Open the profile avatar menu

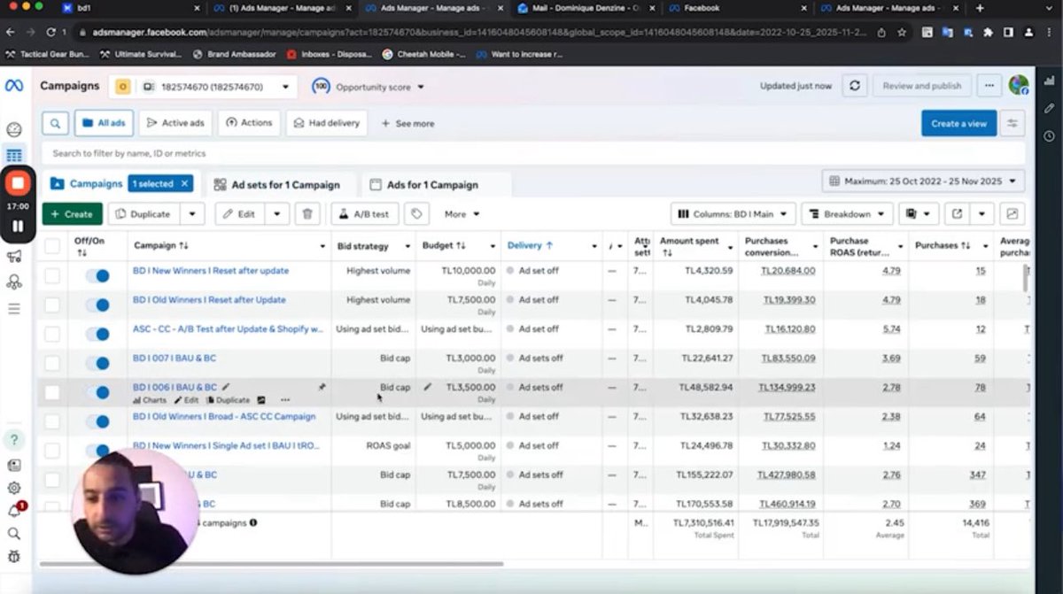tap(1019, 85)
